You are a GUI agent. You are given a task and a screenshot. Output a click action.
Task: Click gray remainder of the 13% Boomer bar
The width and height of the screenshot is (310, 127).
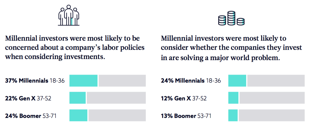tap(272, 116)
